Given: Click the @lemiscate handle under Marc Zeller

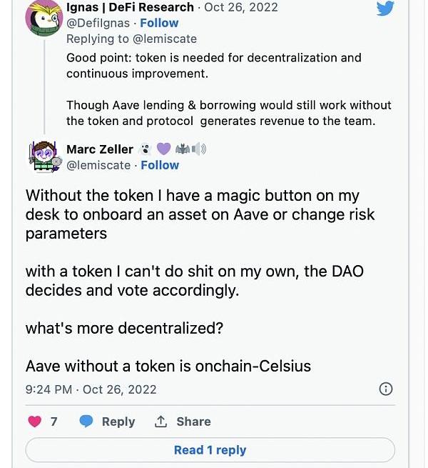Looking at the screenshot, I should [98, 165].
